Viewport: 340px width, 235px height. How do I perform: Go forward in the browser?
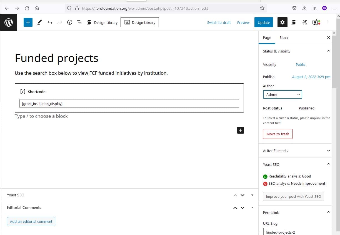pos(17,8)
